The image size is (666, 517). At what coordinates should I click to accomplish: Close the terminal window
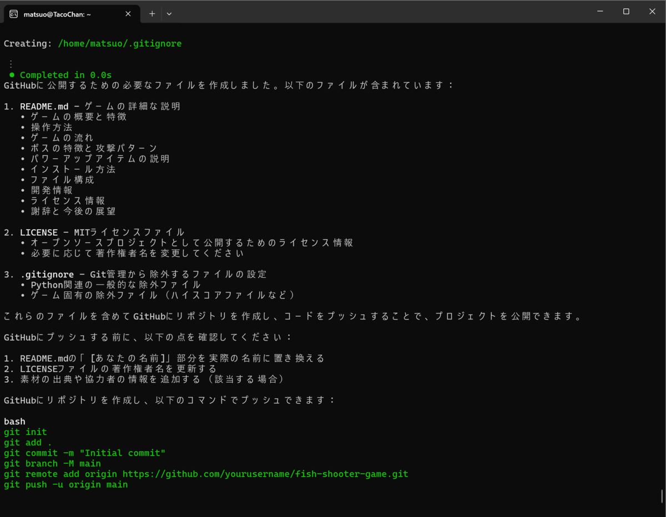[x=652, y=12]
